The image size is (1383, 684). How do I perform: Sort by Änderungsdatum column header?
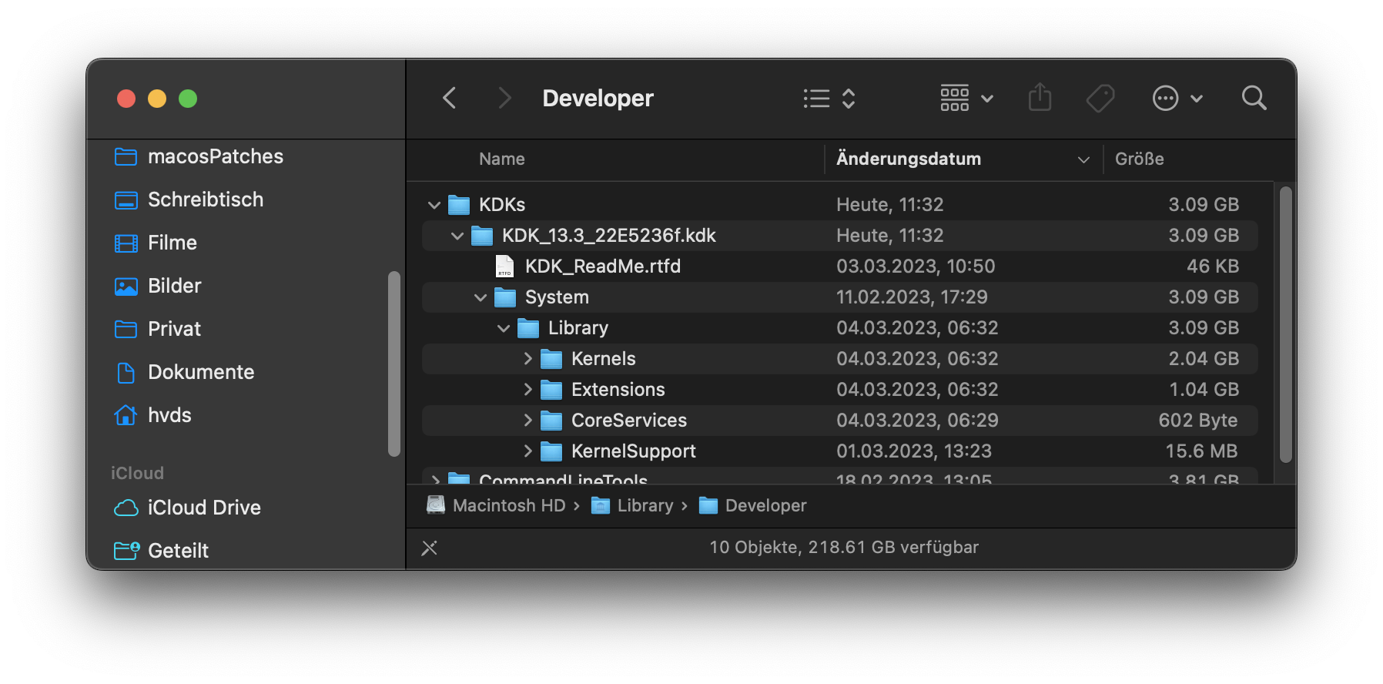click(909, 159)
